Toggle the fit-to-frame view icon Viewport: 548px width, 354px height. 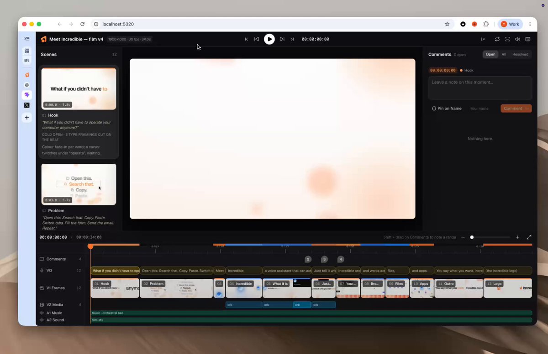(x=507, y=39)
